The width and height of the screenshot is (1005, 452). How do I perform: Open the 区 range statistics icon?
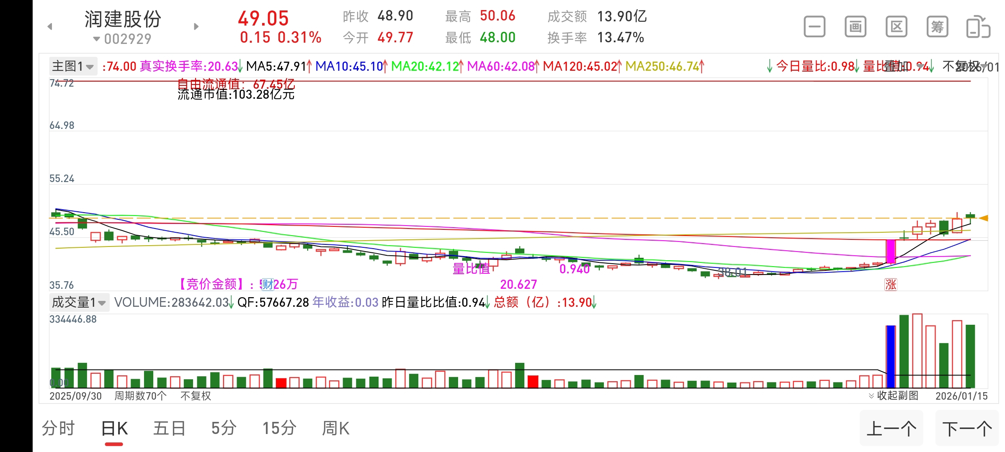[896, 27]
